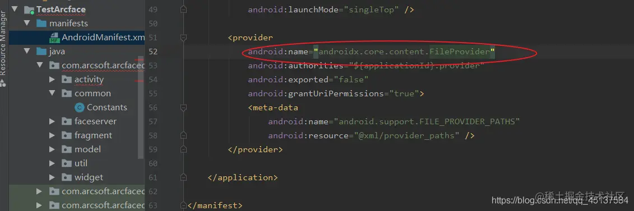Viewport: 634px width, 211px height.
Task: Click android.support.FILE_PROVIDER_PATHS value
Action: point(427,121)
